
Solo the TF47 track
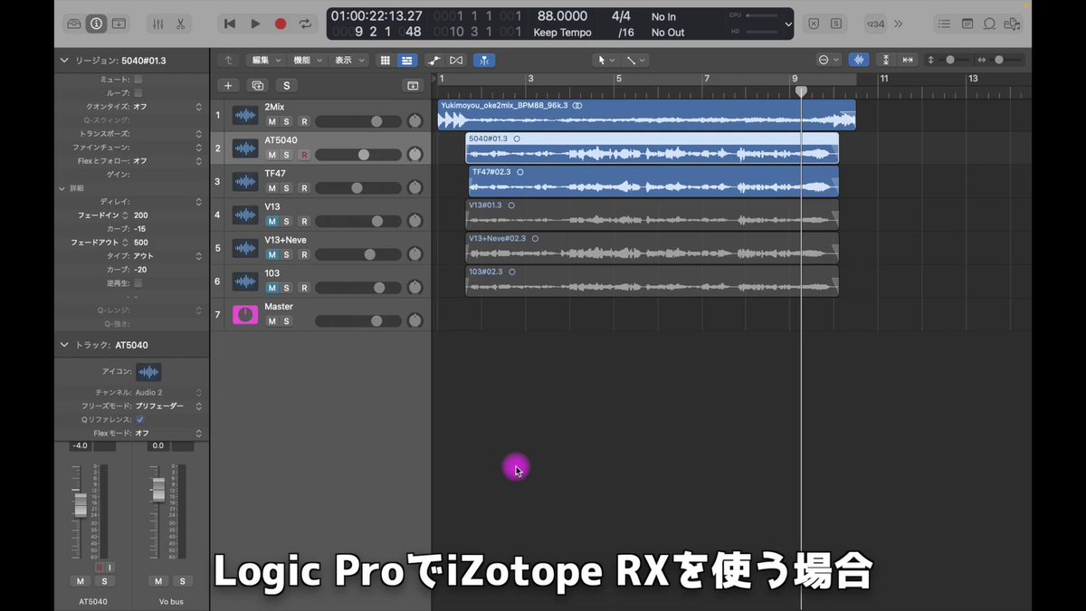click(x=287, y=188)
